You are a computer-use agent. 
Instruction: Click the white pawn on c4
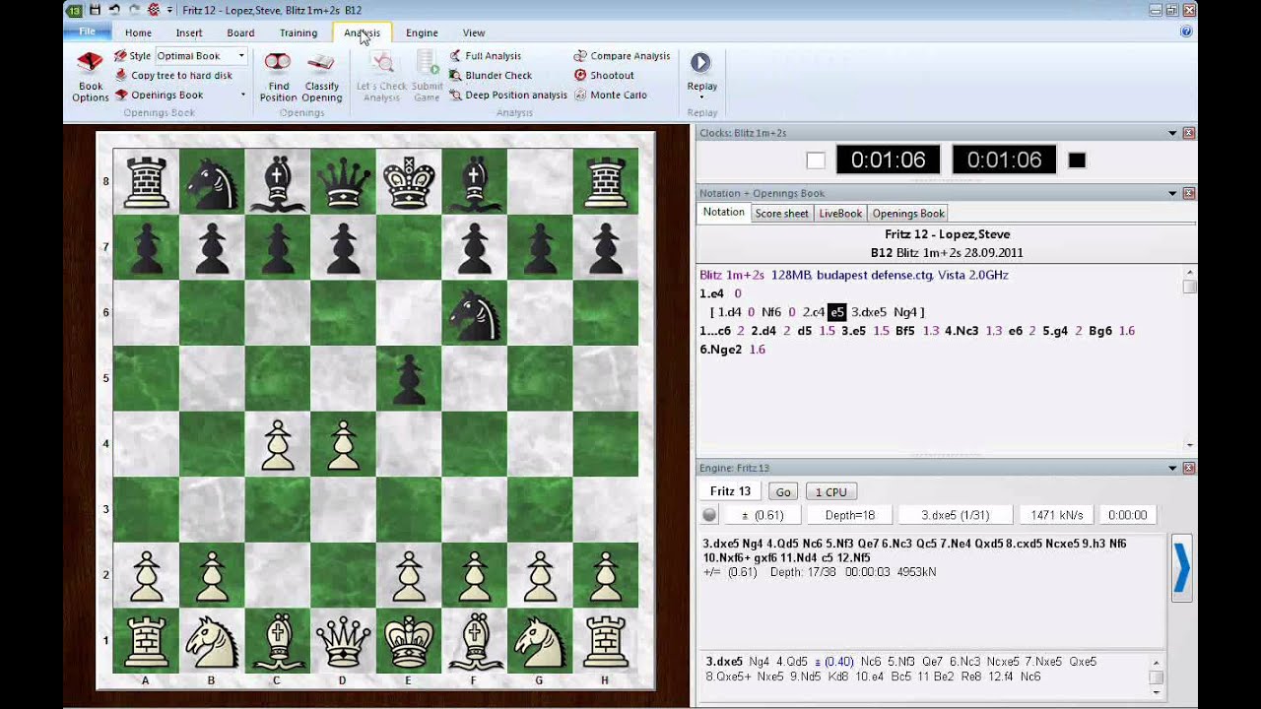(x=278, y=445)
